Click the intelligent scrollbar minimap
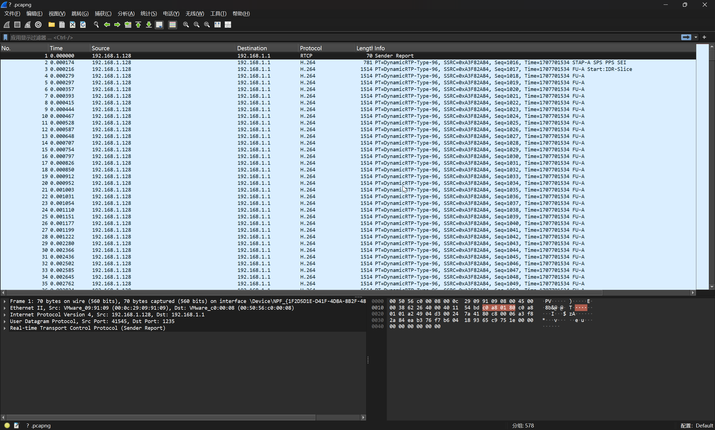 pos(702,167)
